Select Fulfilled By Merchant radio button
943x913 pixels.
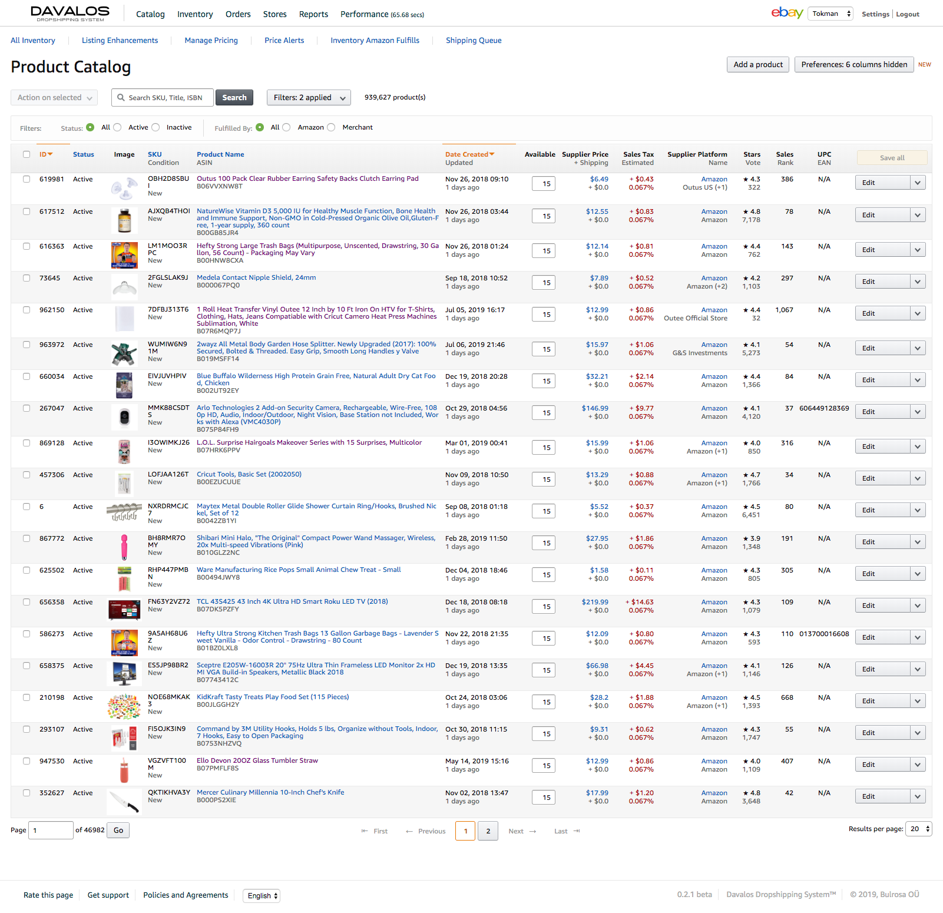click(332, 127)
